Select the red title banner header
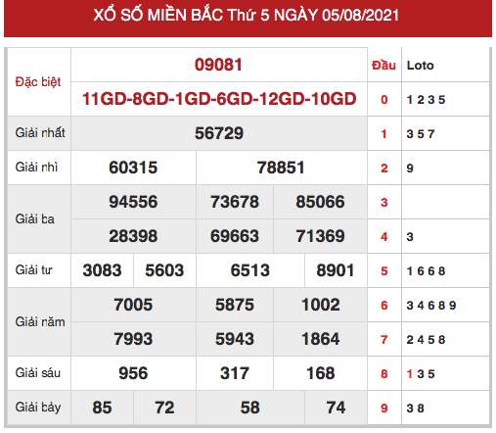Image resolution: width=496 pixels, height=433 pixels. point(248,18)
